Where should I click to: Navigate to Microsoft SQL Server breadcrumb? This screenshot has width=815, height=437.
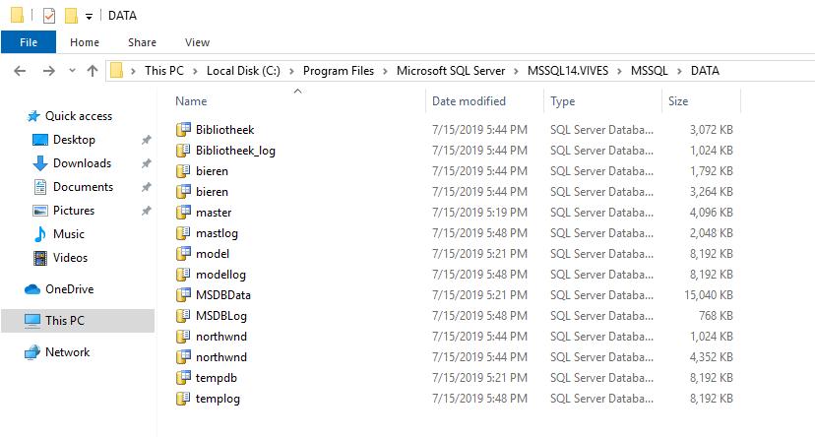[x=451, y=71]
